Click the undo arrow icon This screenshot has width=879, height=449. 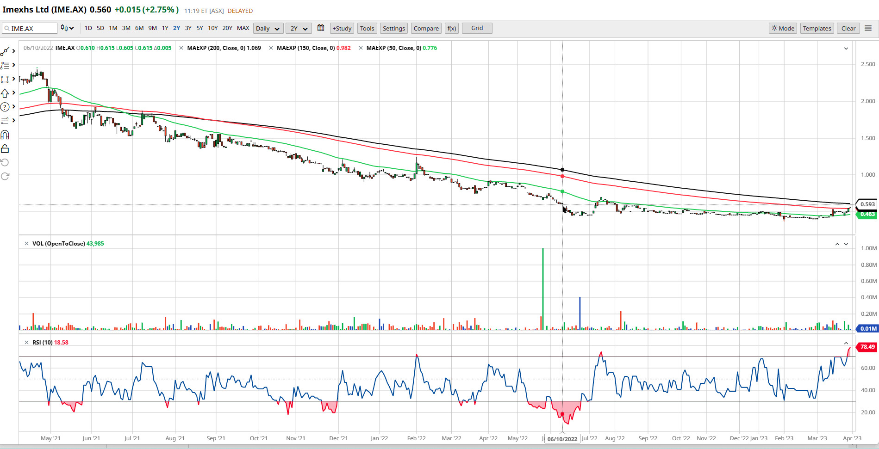pyautogui.click(x=5, y=162)
